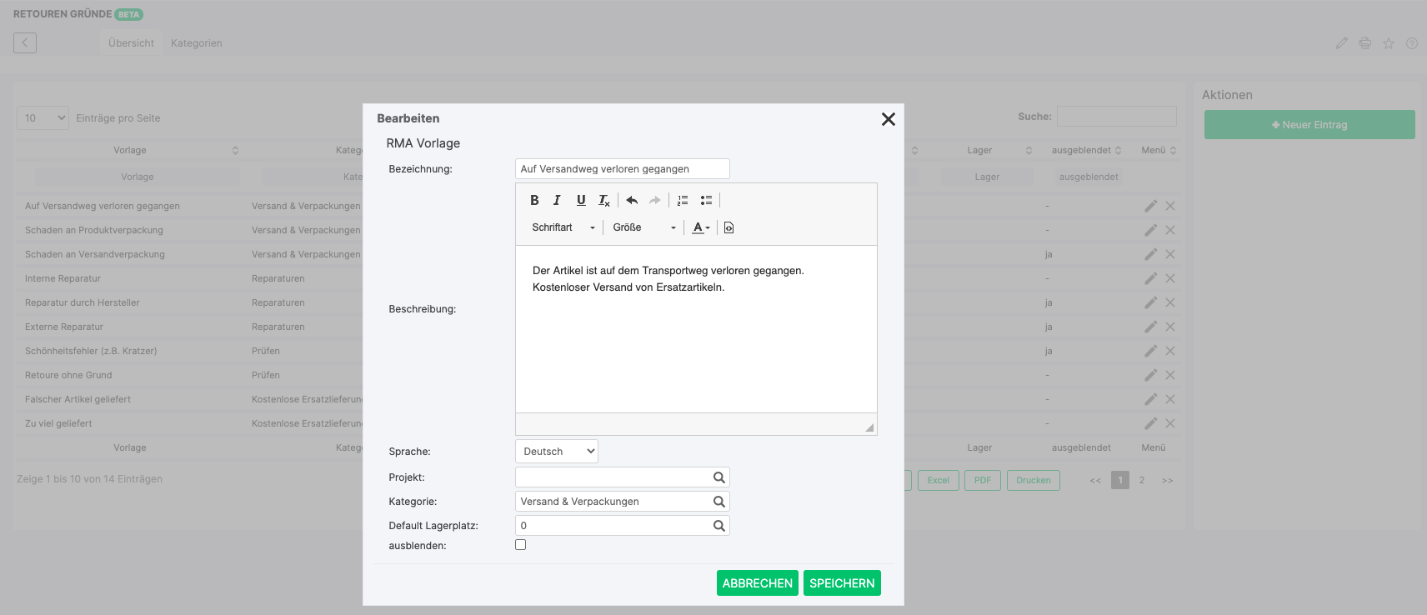Screen dimensions: 1427x615
Task: Click into the Bezeichnung text field
Action: [x=622, y=169]
